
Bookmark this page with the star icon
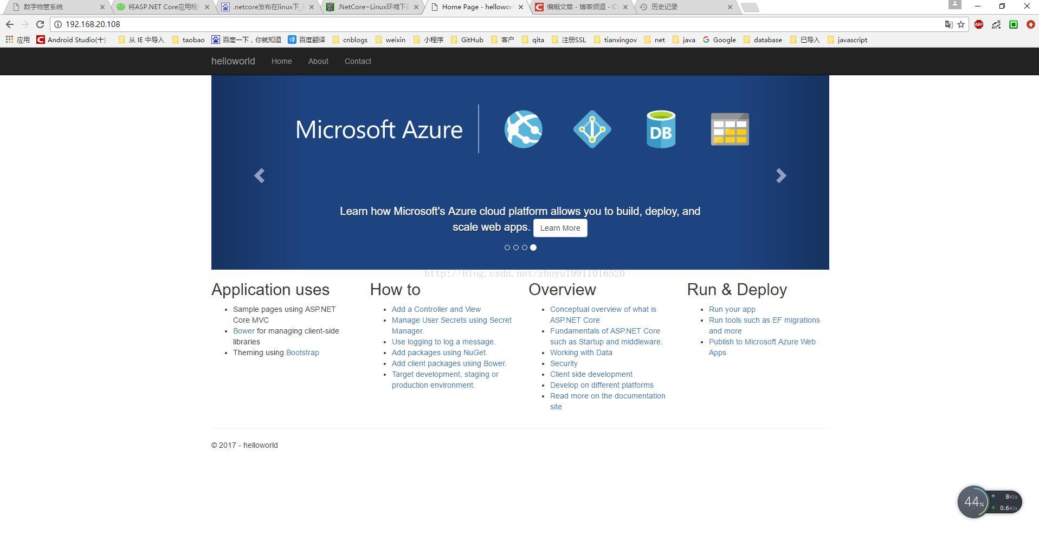click(x=961, y=24)
